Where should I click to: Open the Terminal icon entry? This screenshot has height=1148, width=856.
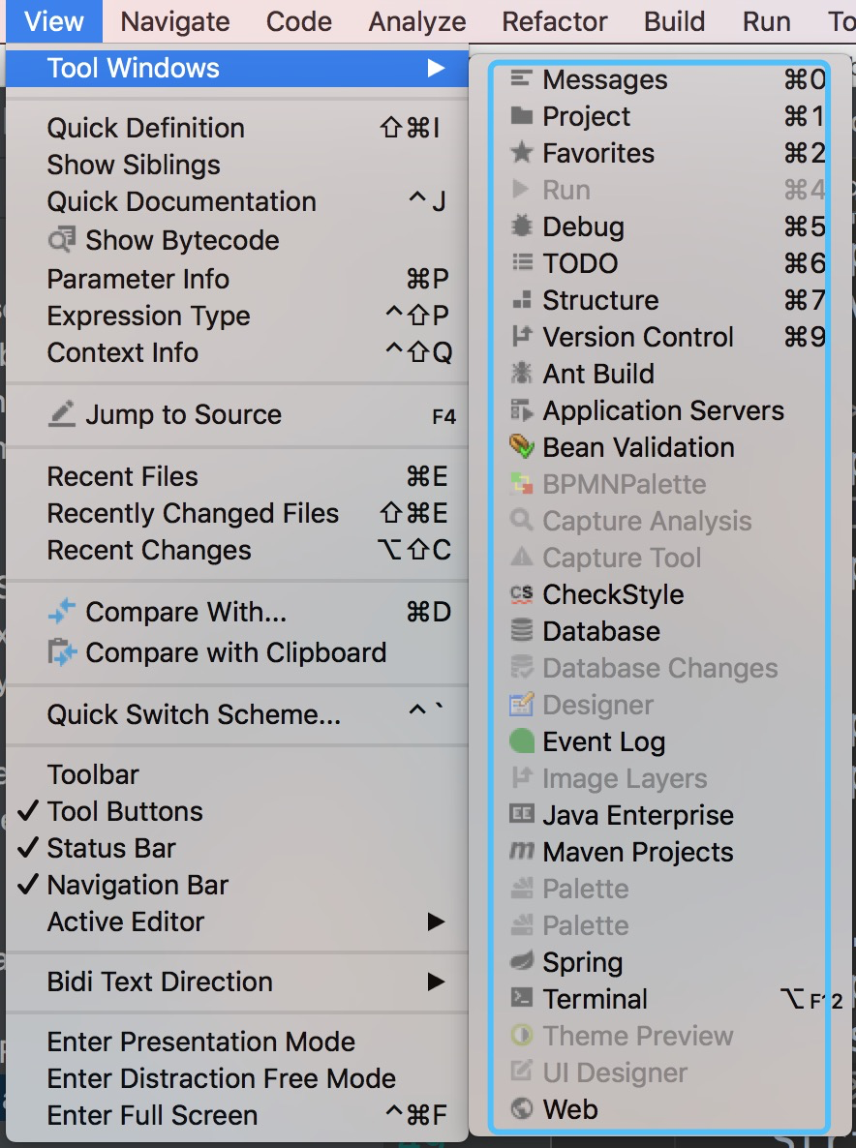coord(521,998)
